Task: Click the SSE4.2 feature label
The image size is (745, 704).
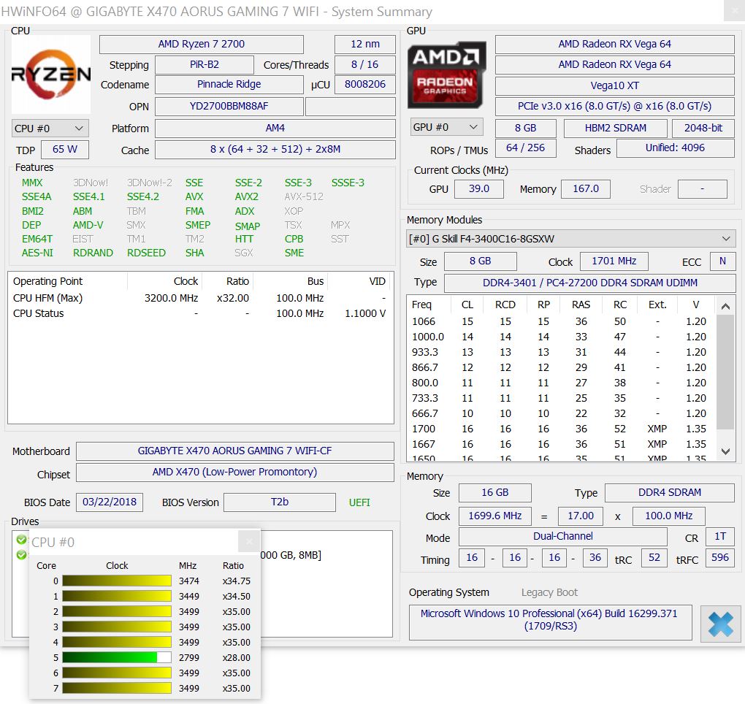Action: [143, 196]
